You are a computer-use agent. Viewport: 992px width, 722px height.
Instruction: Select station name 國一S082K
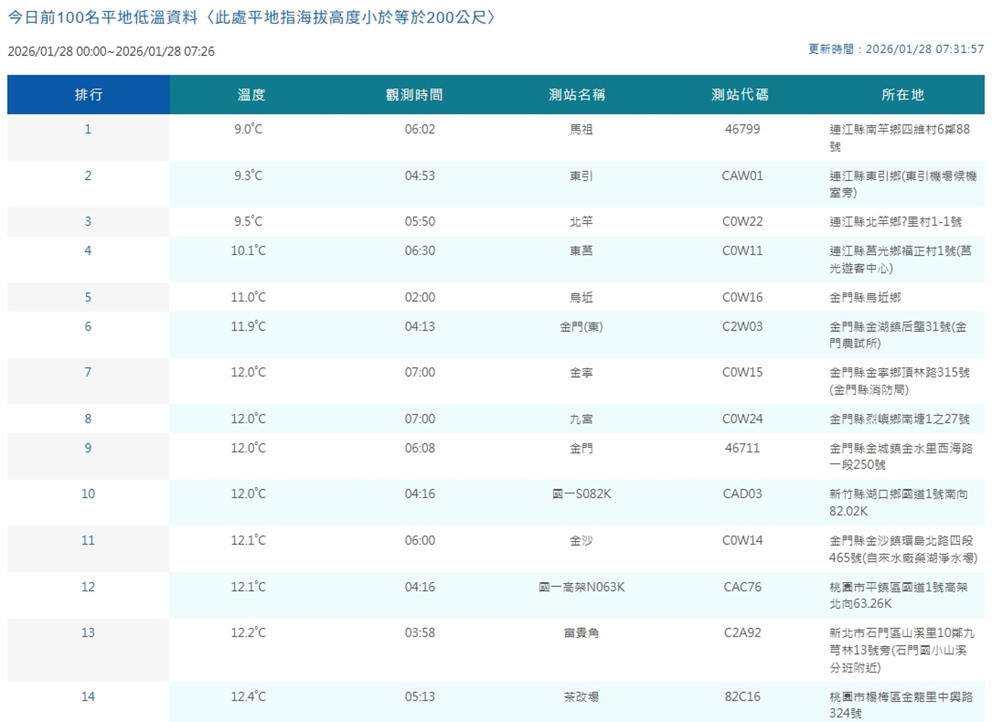pyautogui.click(x=581, y=494)
